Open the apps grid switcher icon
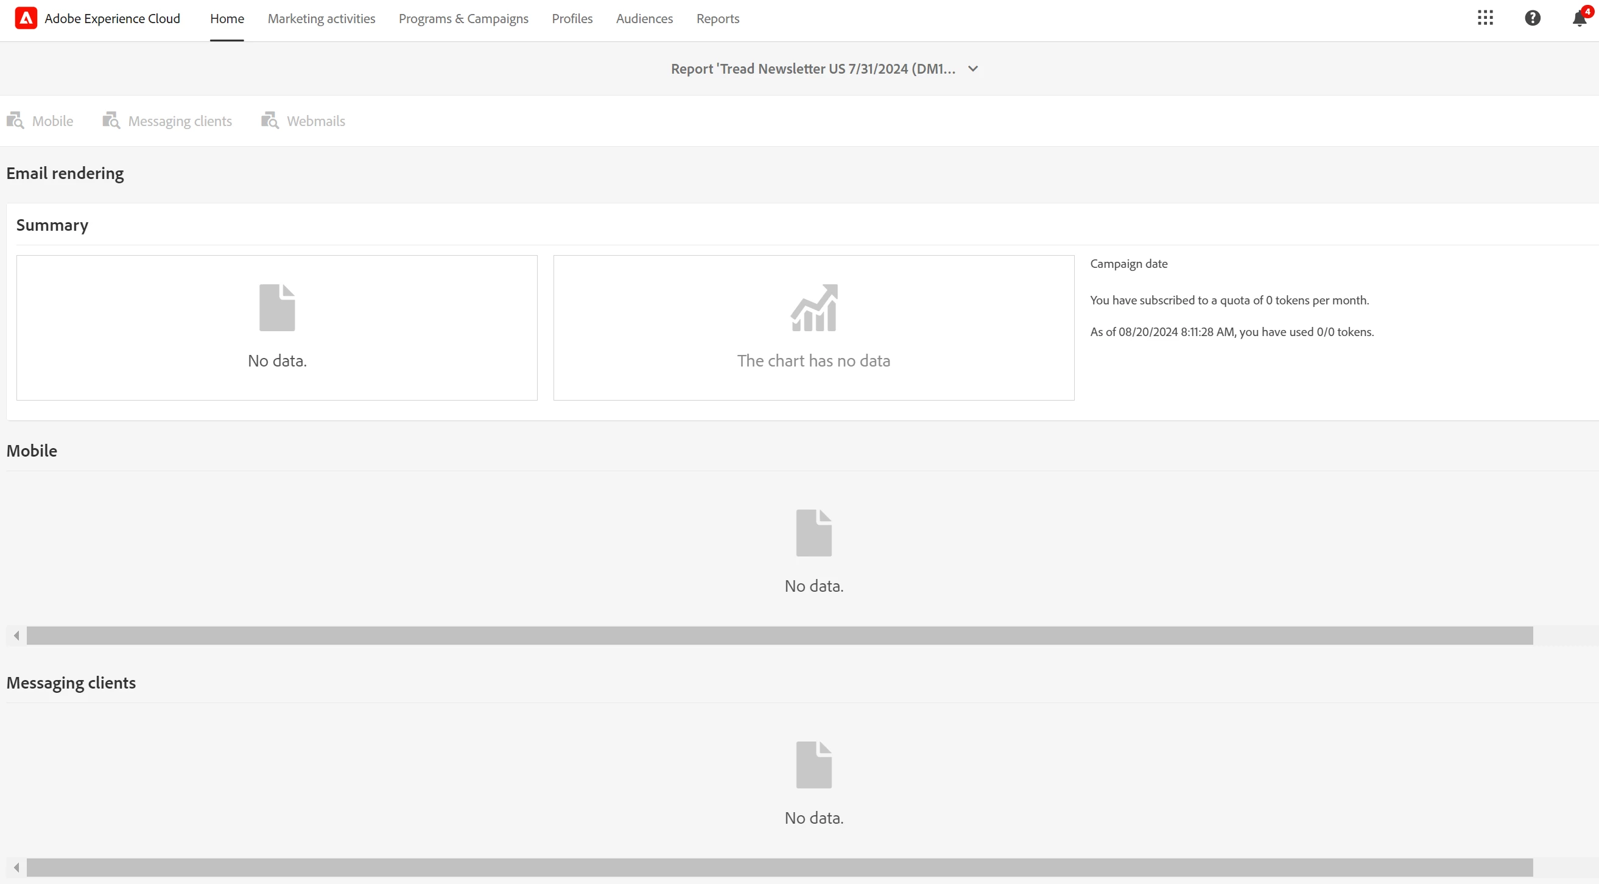 click(1485, 18)
